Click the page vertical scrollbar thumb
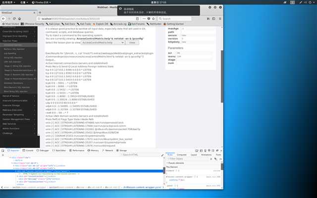Image resolution: width=317 pixels, height=198 pixels. point(222,76)
